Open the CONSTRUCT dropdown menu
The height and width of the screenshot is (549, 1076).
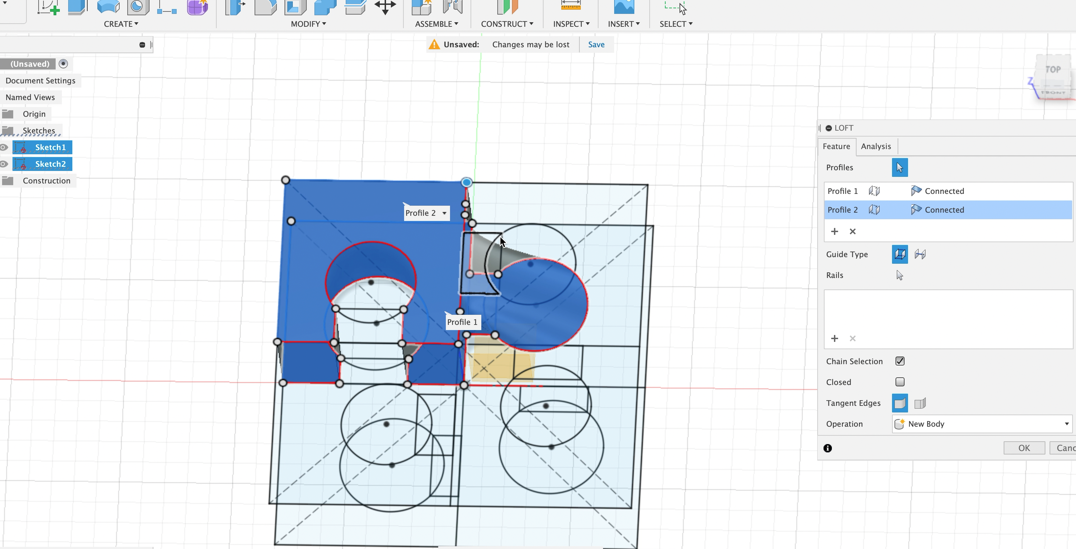(507, 24)
